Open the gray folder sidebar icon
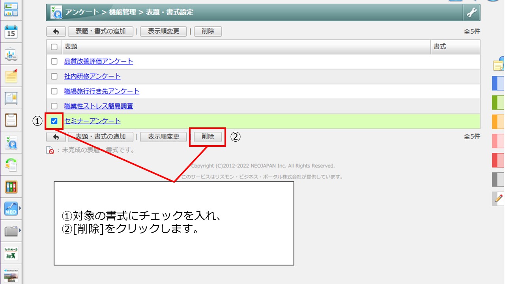Screen dimensions: 505x284 pos(11,231)
